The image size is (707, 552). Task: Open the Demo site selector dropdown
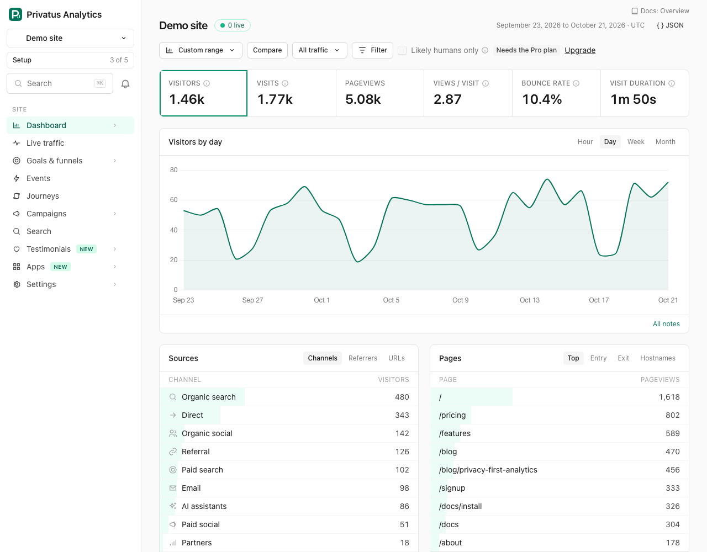(x=70, y=38)
